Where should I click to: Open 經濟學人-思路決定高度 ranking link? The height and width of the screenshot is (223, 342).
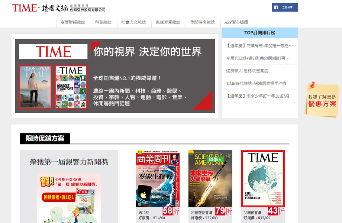[247, 71]
